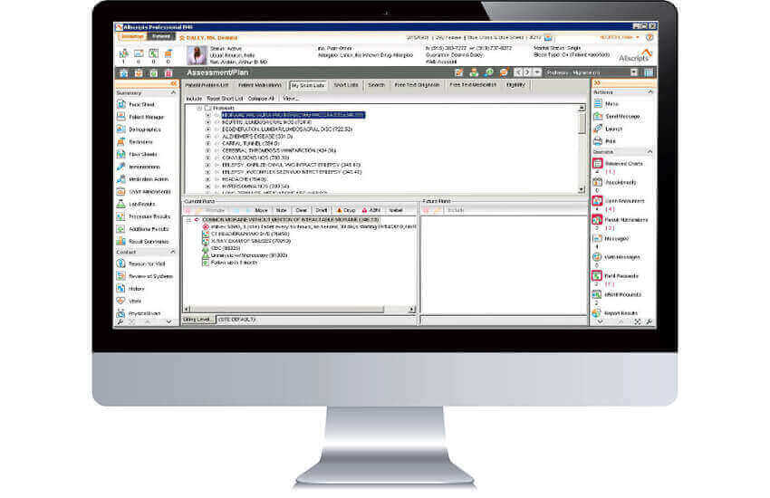The image size is (770, 498).
Task: Click the Billing Level button
Action: coord(198,320)
